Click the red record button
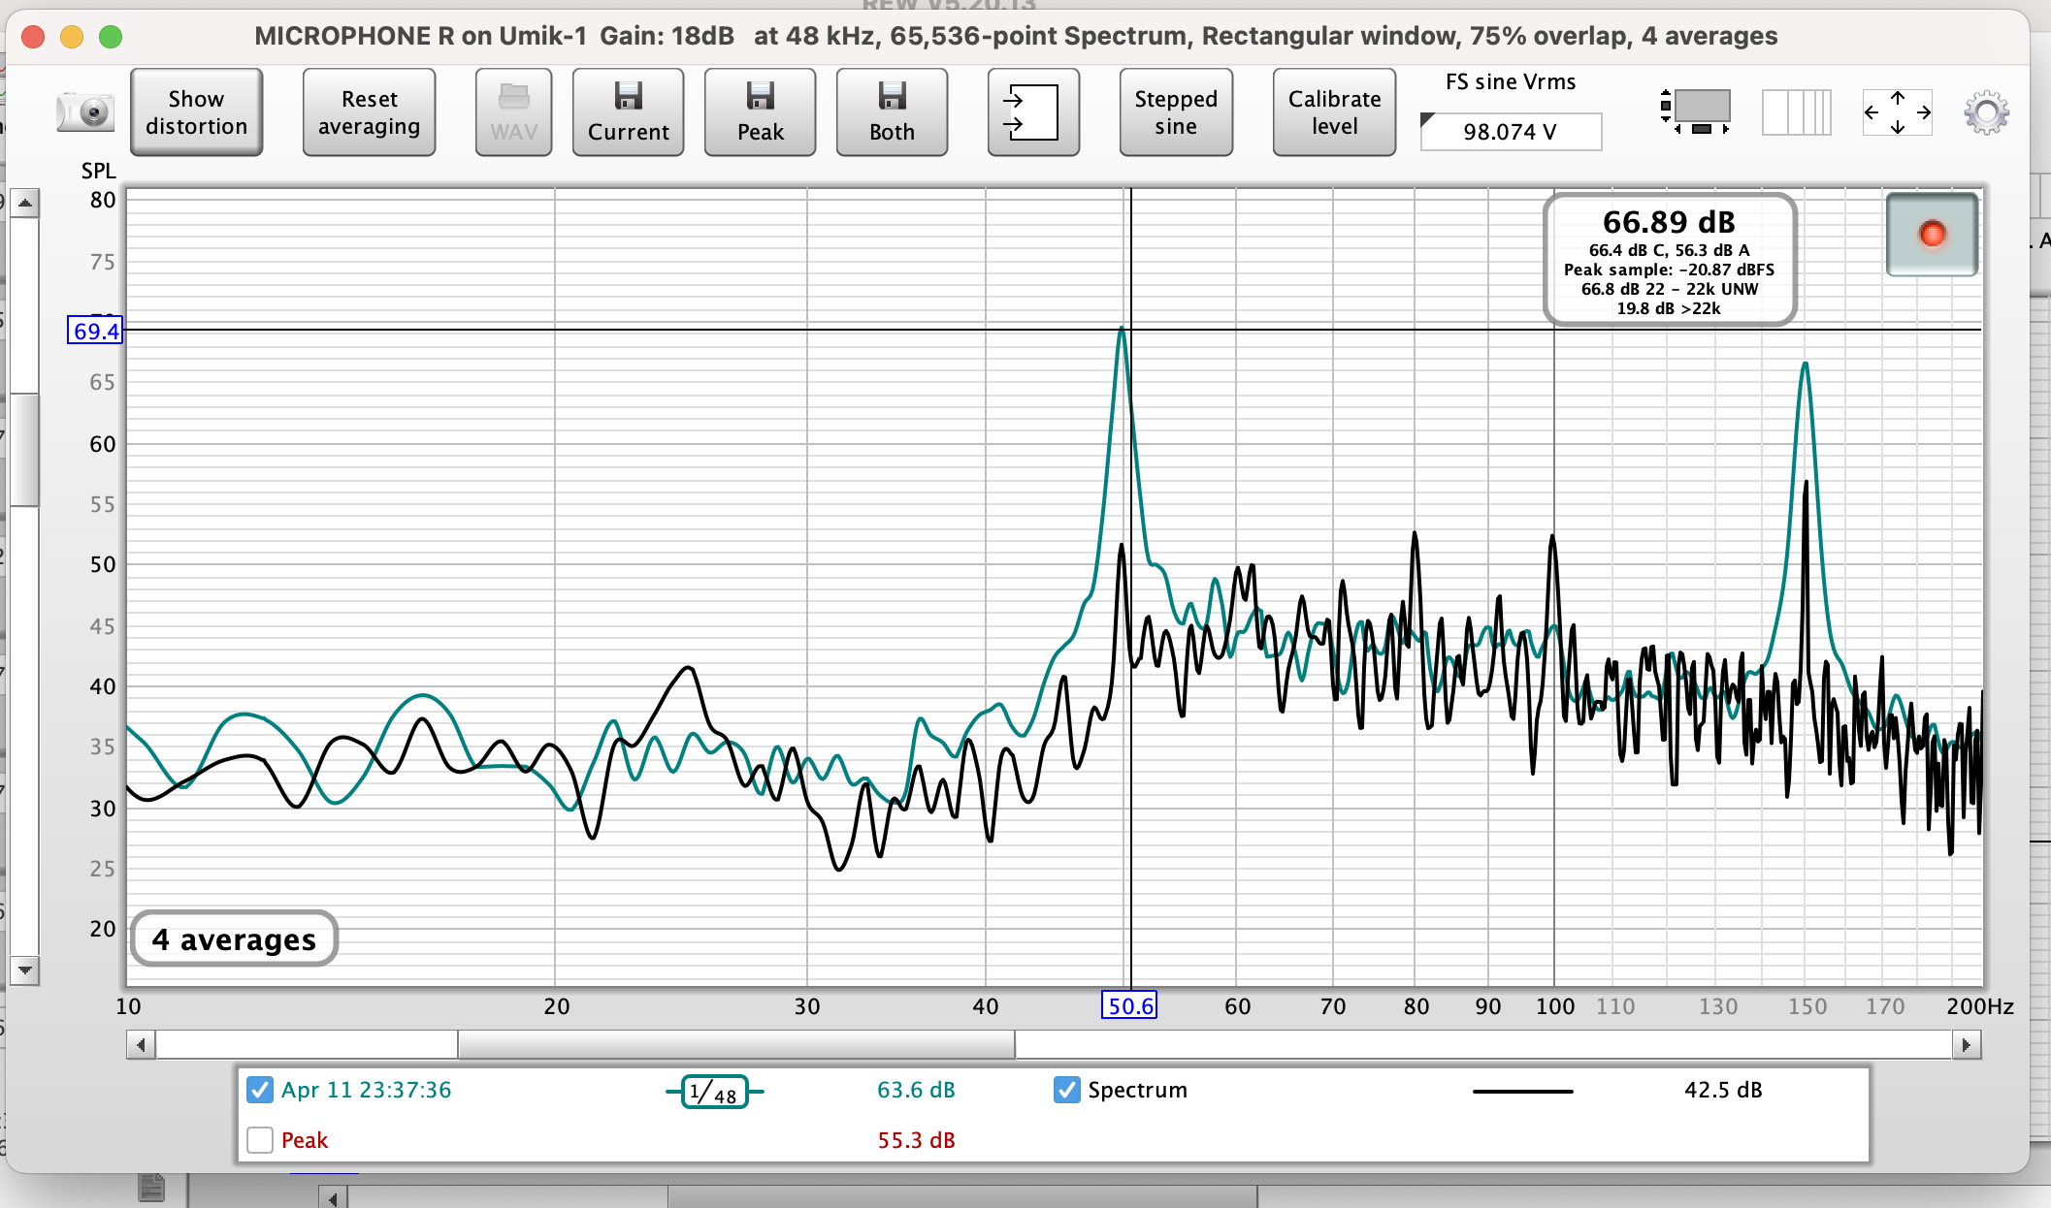Screen dimensions: 2051x1208 1931,235
